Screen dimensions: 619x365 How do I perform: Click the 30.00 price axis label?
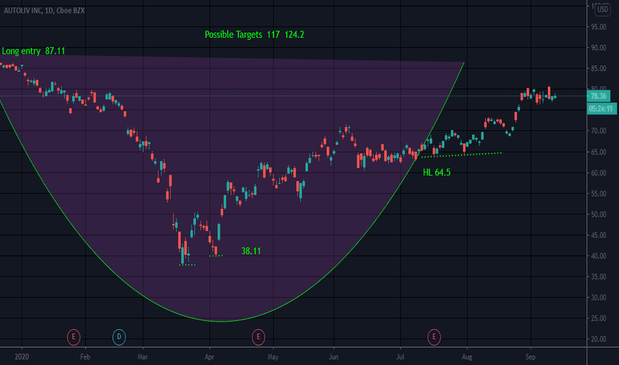(x=598, y=298)
